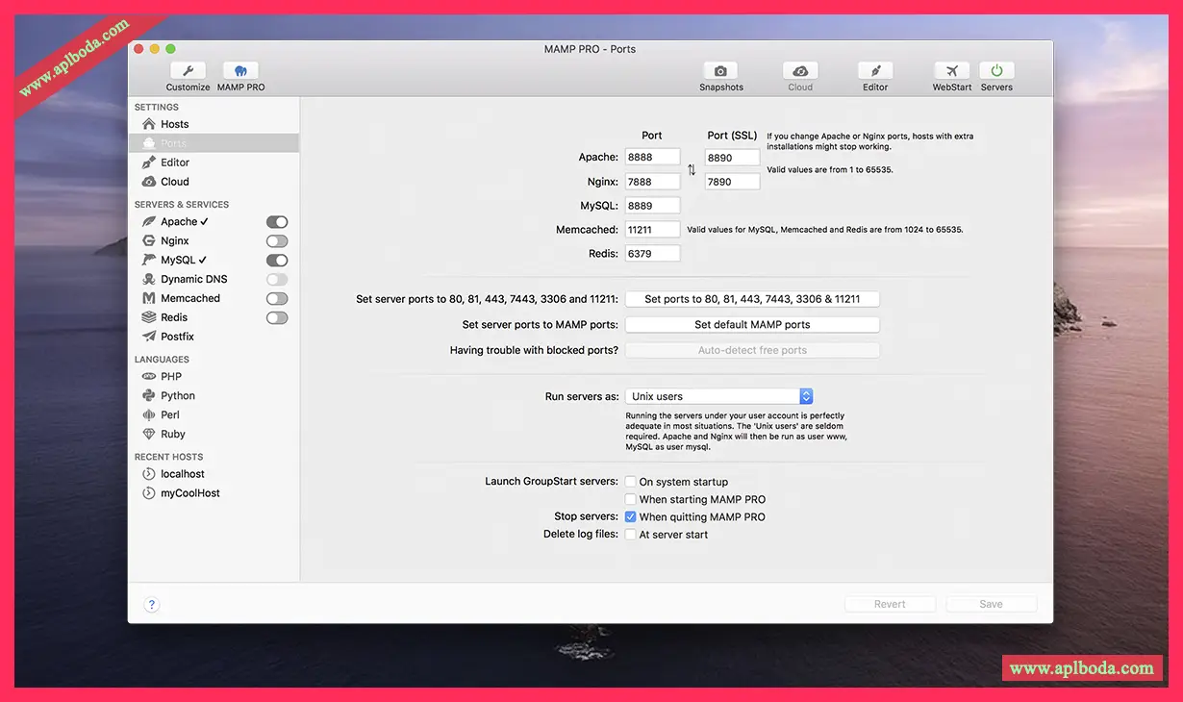Select Hosts in the settings sidebar
Screen dimensions: 1183x702
pos(175,124)
